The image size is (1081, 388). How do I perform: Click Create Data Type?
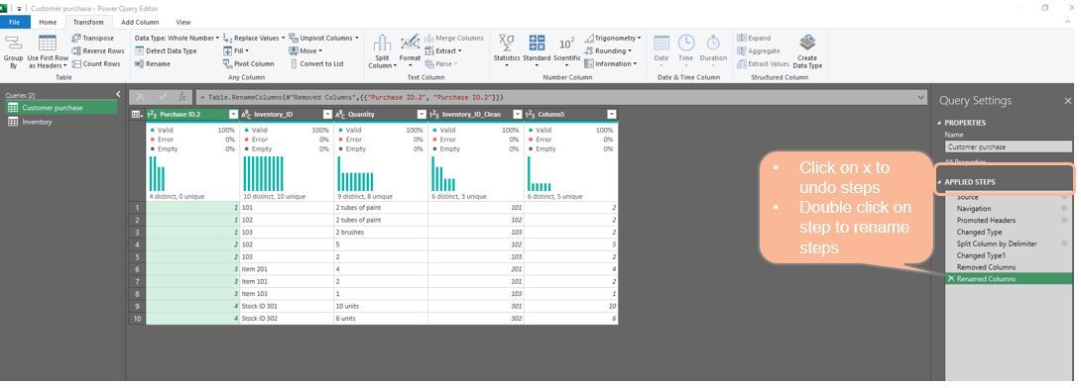807,50
